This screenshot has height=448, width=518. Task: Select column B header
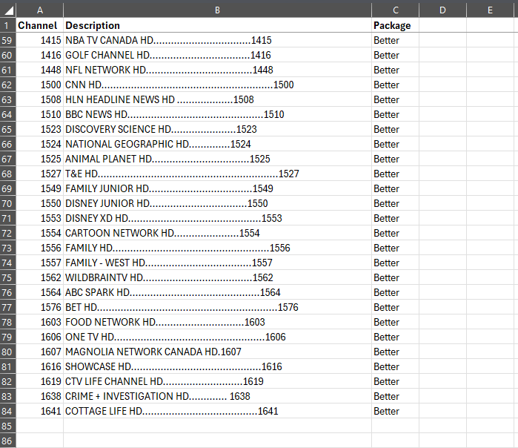click(x=217, y=10)
